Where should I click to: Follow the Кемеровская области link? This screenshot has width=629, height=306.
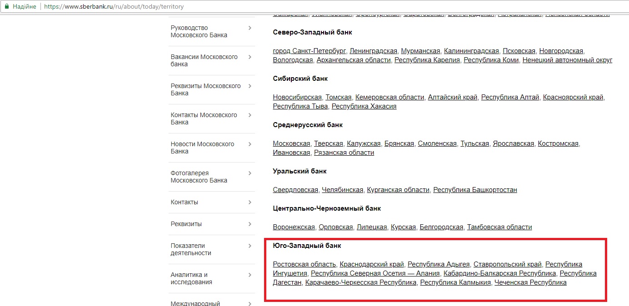click(390, 97)
